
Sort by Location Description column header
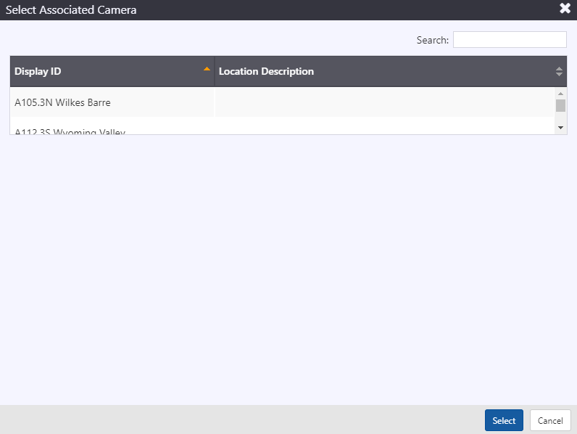[x=391, y=71]
